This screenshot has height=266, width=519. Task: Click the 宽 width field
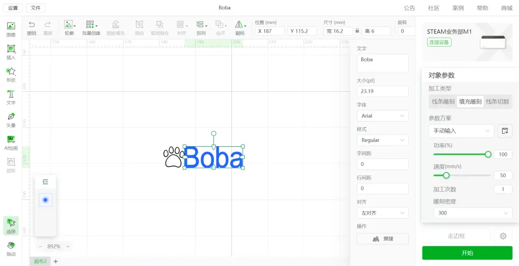pyautogui.click(x=338, y=31)
